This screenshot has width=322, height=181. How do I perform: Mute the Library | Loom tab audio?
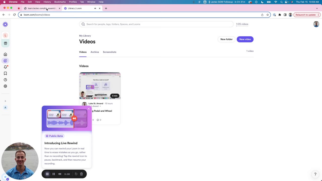click(95, 8)
